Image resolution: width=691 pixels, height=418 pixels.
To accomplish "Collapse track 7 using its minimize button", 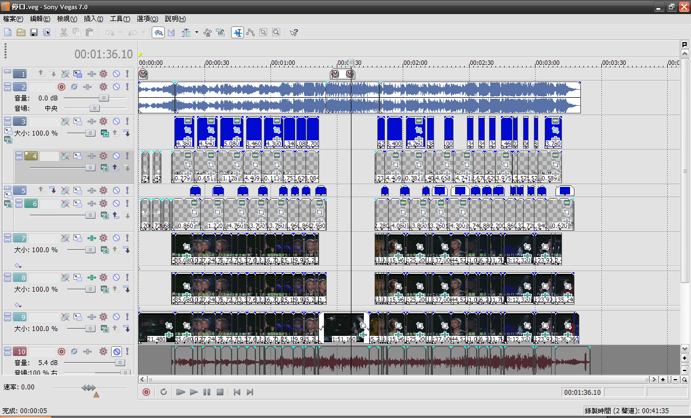I will coord(8,236).
